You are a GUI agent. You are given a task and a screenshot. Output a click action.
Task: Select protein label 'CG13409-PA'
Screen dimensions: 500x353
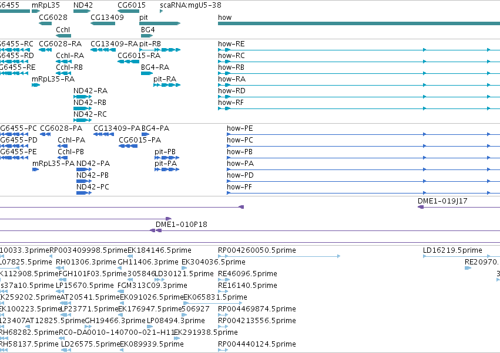point(117,128)
